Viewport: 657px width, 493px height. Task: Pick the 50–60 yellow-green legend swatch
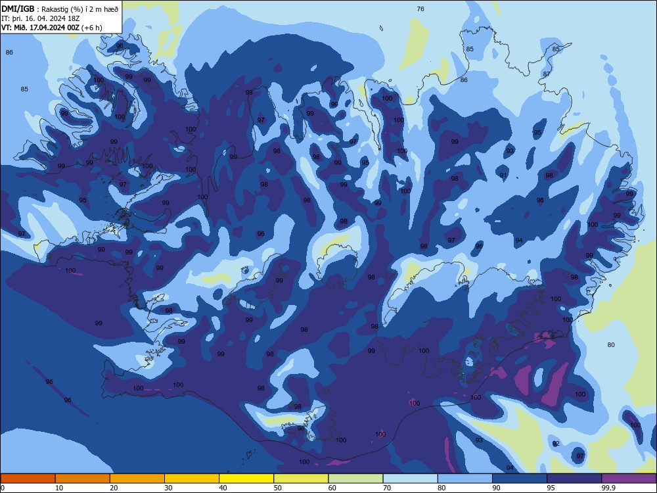pyautogui.click(x=302, y=479)
